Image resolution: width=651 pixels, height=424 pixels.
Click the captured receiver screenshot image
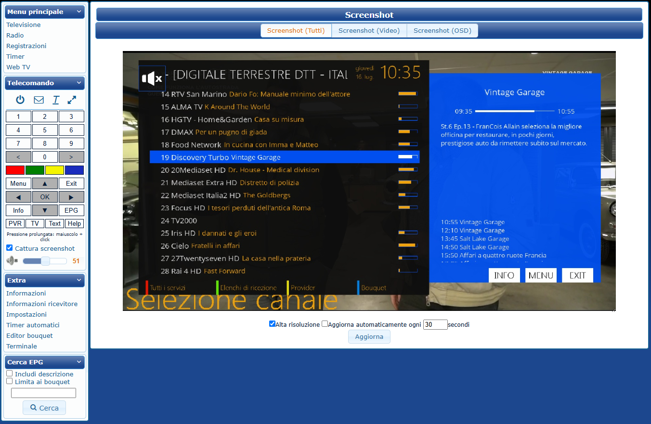pyautogui.click(x=369, y=181)
